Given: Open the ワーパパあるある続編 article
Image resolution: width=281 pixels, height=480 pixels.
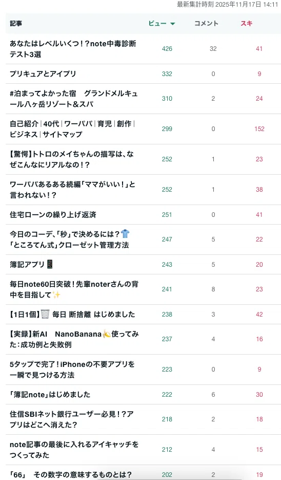Looking at the screenshot, I should click(72, 190).
